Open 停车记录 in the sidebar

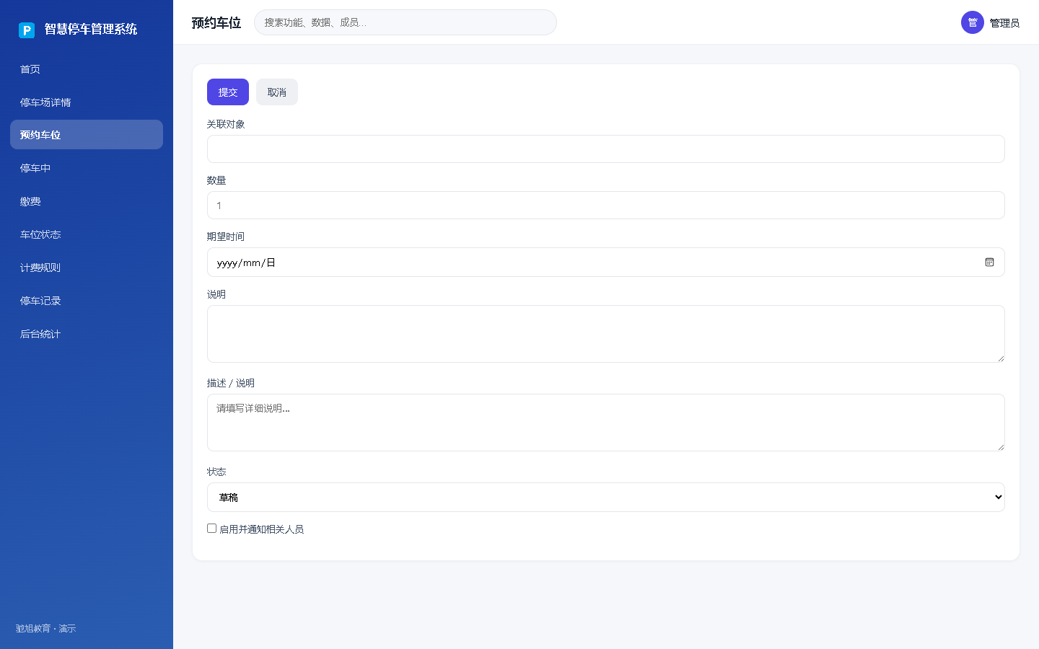click(87, 301)
